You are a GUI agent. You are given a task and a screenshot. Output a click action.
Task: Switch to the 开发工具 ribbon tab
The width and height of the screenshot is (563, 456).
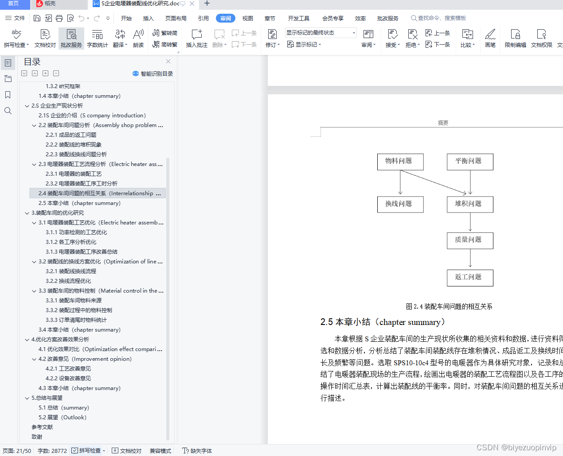point(299,18)
